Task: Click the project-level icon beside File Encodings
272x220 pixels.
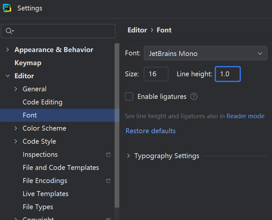Action: 108,181
